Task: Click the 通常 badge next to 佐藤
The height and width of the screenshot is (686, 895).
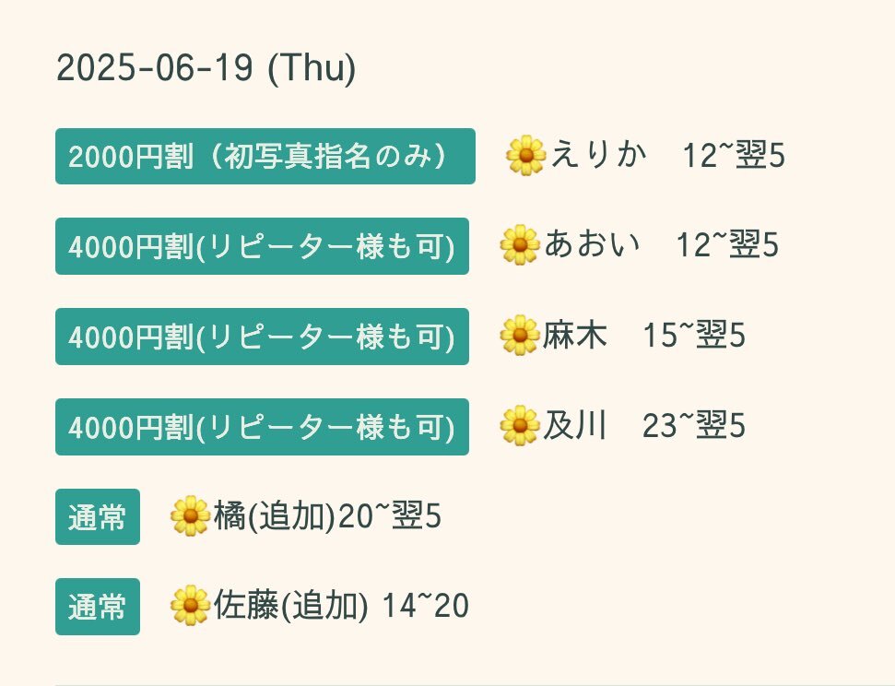Action: coord(98,607)
